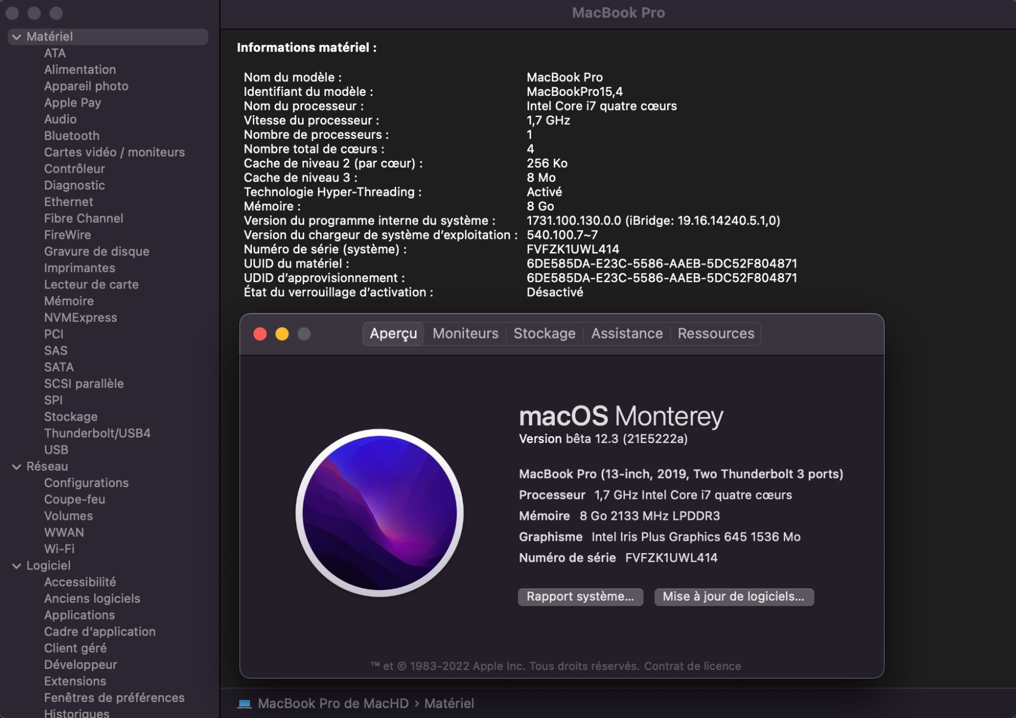Screen dimensions: 1016x718
Task: Select Audio in the sidebar
Action: pyautogui.click(x=60, y=119)
